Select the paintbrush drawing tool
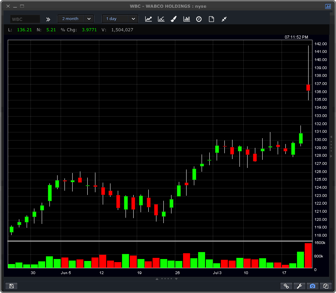This screenshot has width=336, height=293. (x=174, y=19)
